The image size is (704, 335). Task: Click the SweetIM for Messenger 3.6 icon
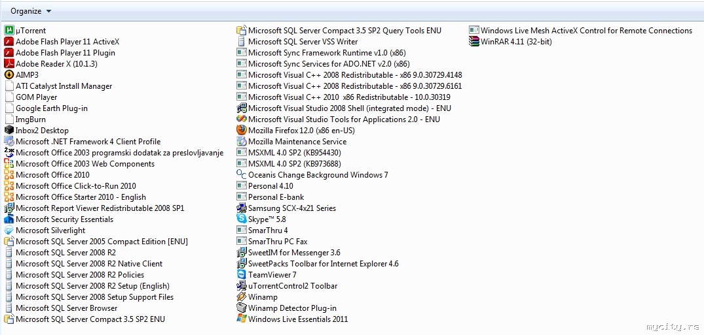[x=242, y=253]
